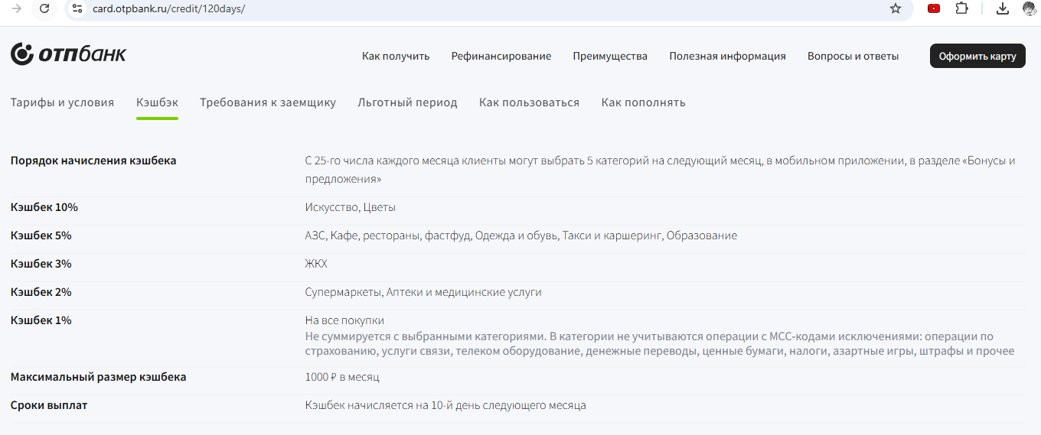Open the Как пополнять tab
1041x435 pixels.
643,102
